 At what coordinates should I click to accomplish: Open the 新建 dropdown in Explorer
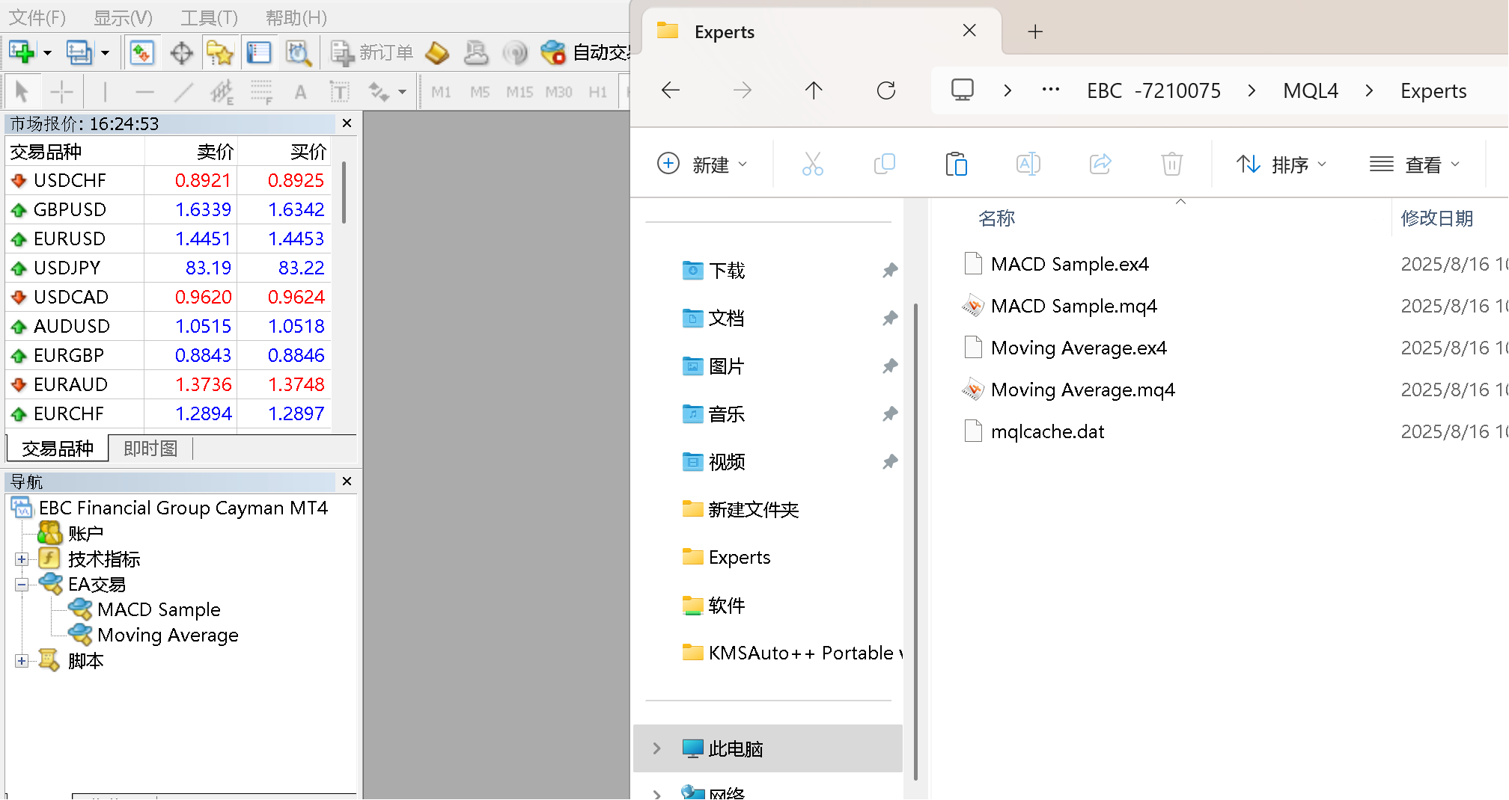coord(702,164)
